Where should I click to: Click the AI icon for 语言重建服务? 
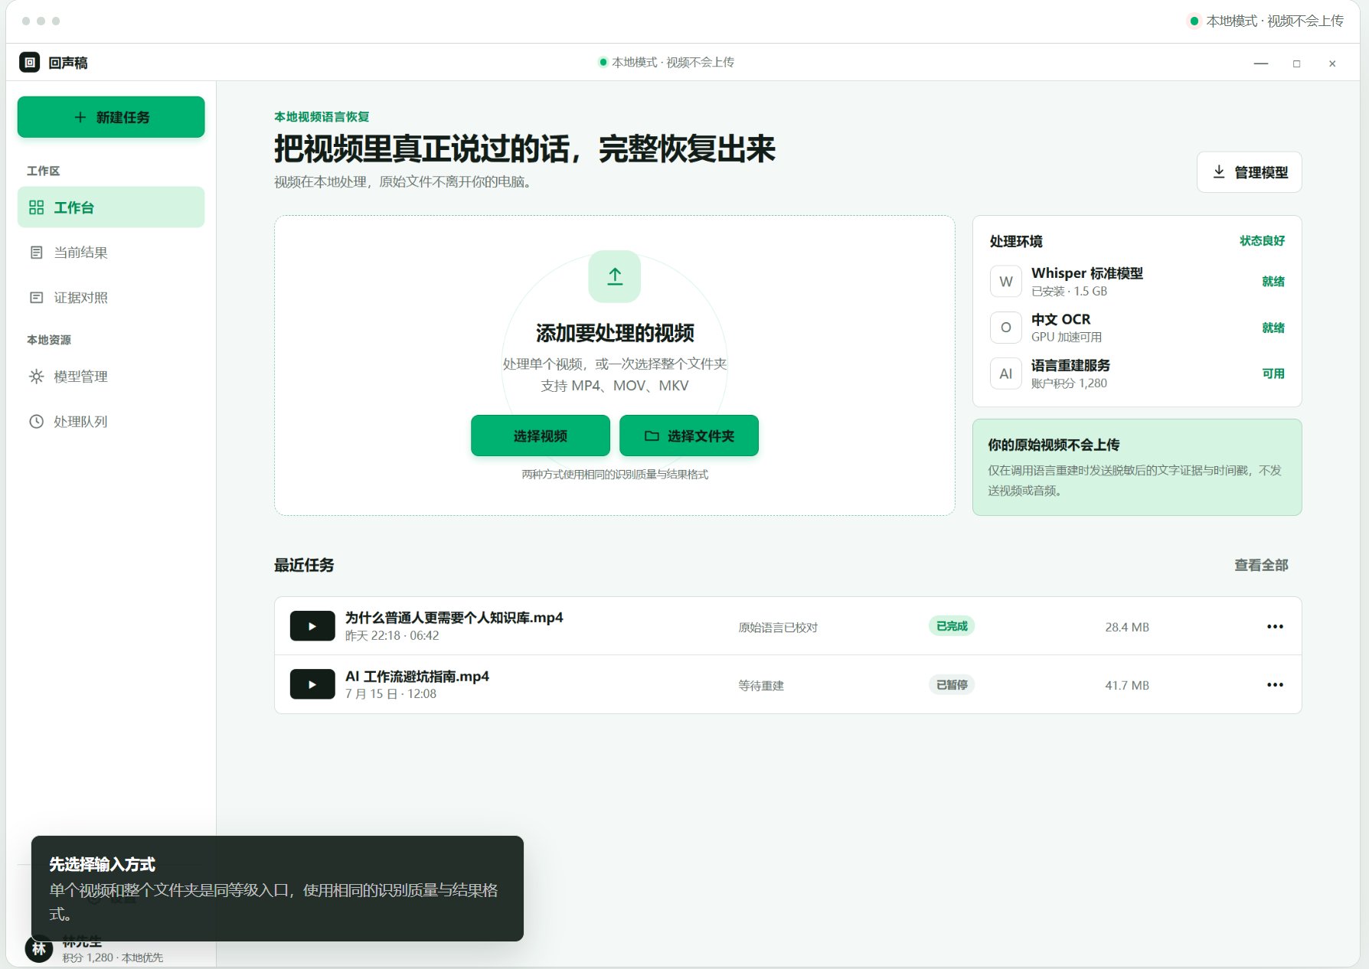1006,374
